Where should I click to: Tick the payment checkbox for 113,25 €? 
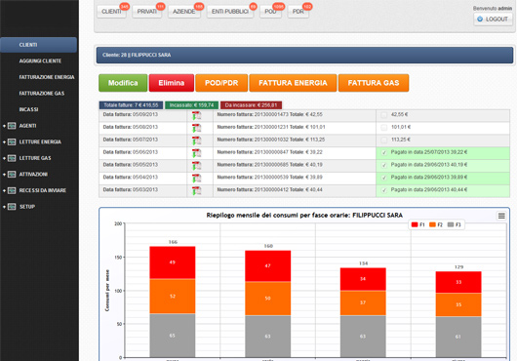383,140
